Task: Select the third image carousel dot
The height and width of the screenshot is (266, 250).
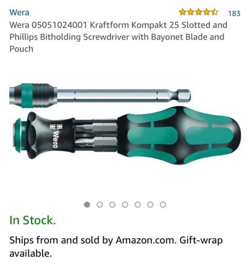Action: tap(112, 204)
